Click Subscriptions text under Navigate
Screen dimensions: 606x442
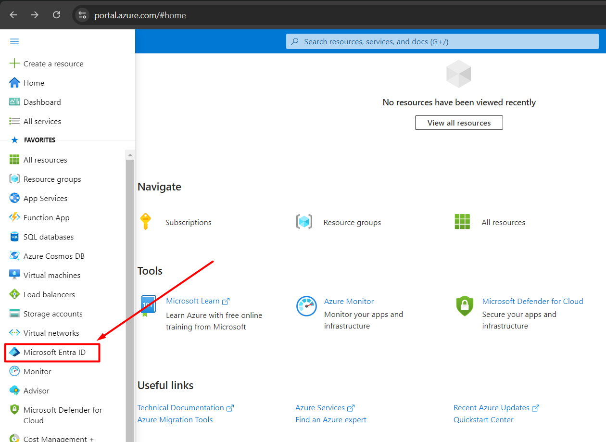(188, 222)
